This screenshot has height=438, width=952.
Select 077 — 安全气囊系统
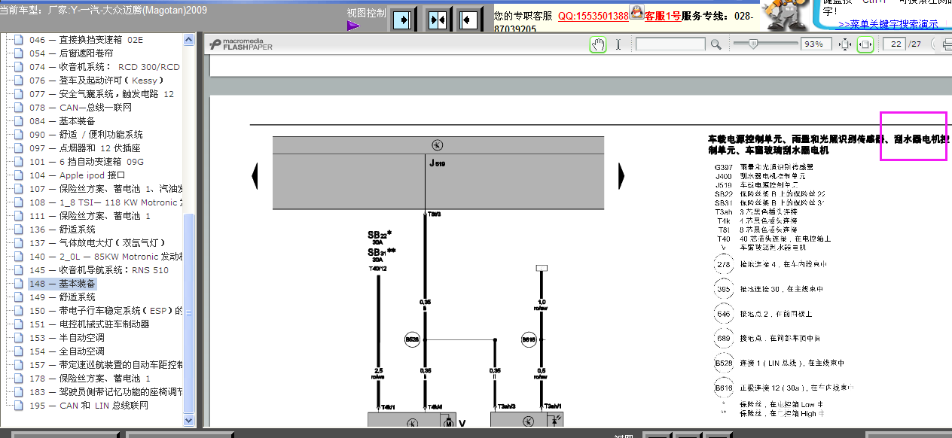102,94
